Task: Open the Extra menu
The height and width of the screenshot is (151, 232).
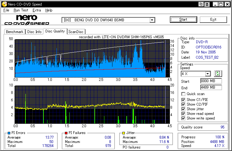Action: (37, 10)
